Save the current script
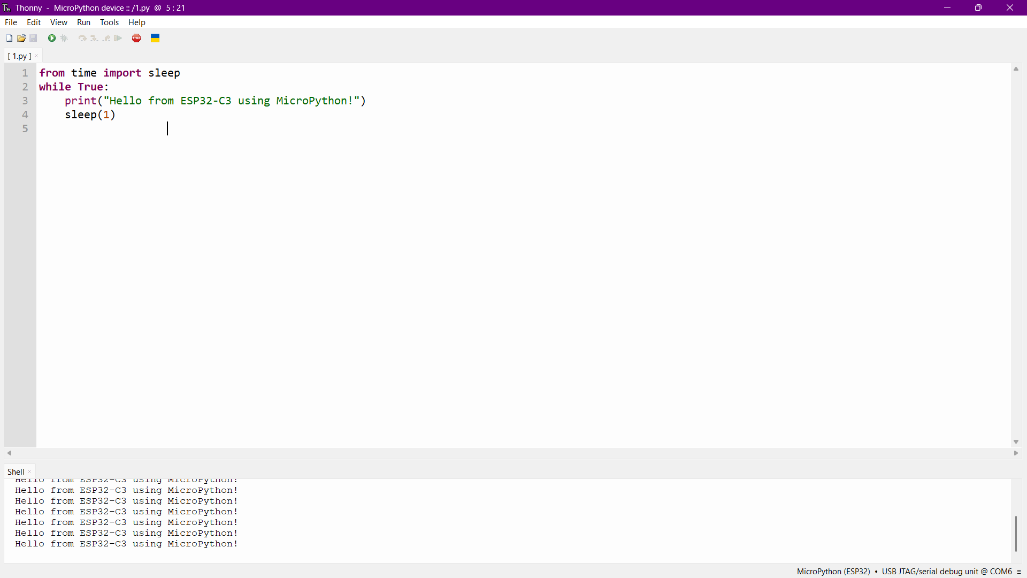Screen dimensions: 1027x578 click(x=33, y=37)
